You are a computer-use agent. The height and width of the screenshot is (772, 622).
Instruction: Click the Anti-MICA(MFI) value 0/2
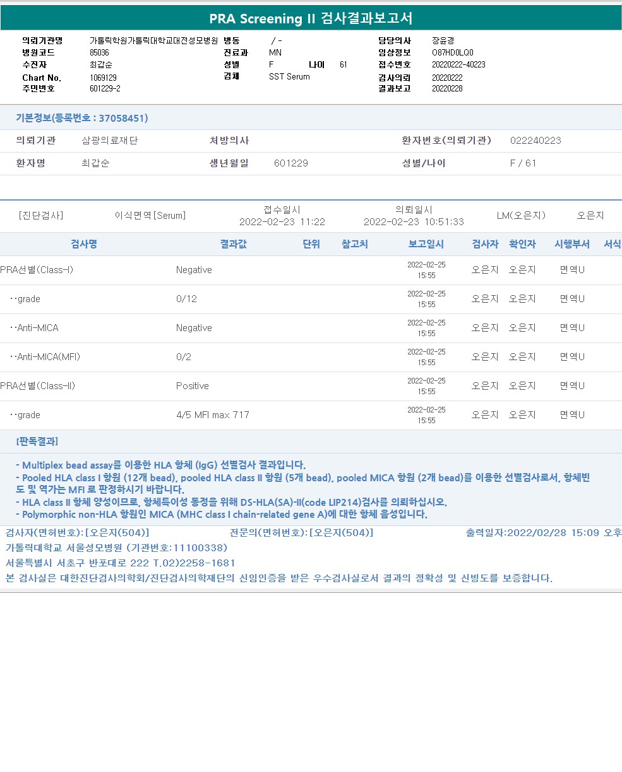[184, 357]
